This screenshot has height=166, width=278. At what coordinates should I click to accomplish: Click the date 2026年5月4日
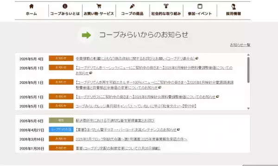point(32,59)
